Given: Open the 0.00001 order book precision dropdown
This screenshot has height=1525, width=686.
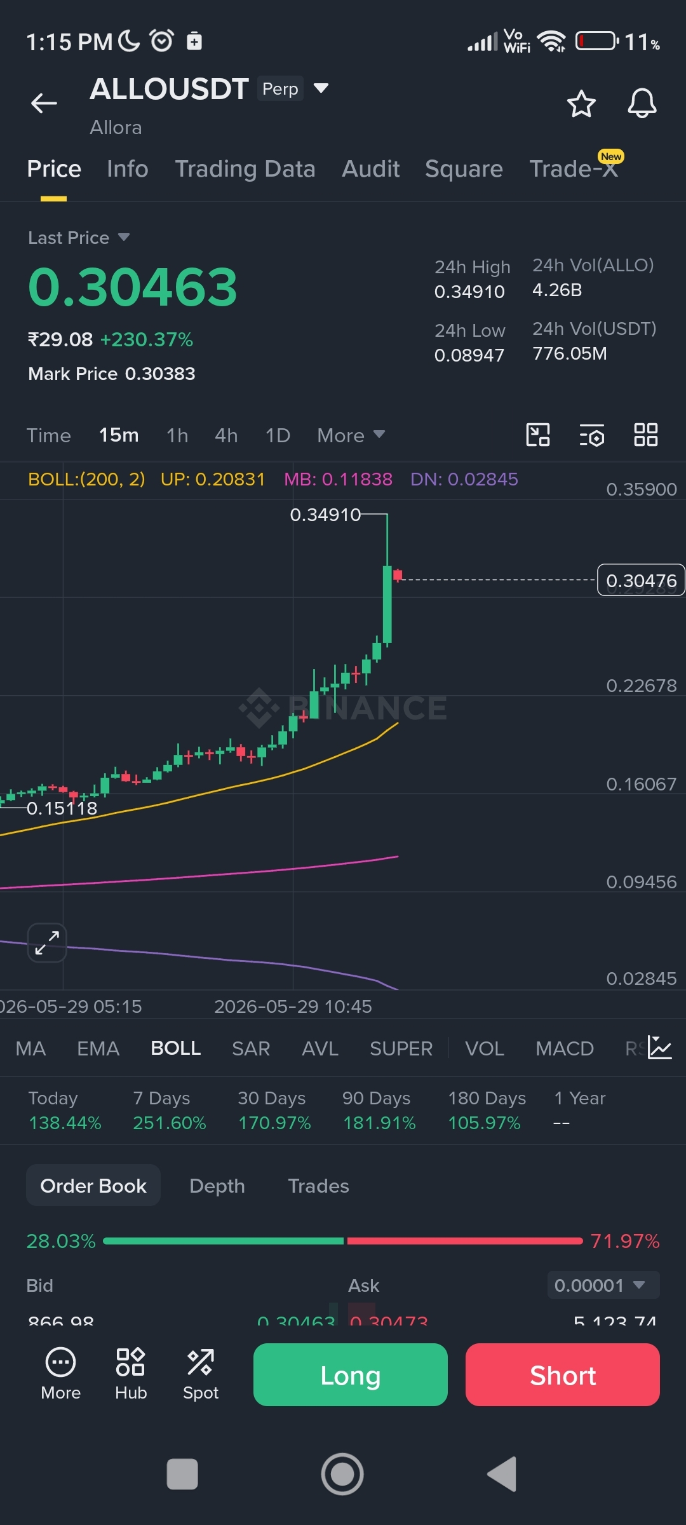Looking at the screenshot, I should pos(603,1285).
